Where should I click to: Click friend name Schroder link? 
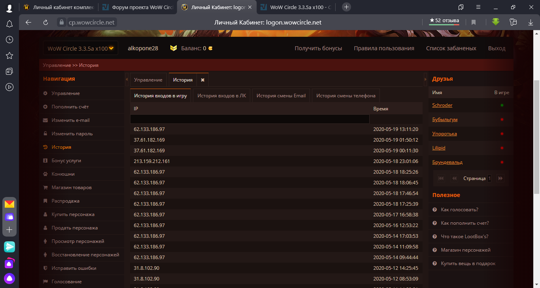coord(442,105)
